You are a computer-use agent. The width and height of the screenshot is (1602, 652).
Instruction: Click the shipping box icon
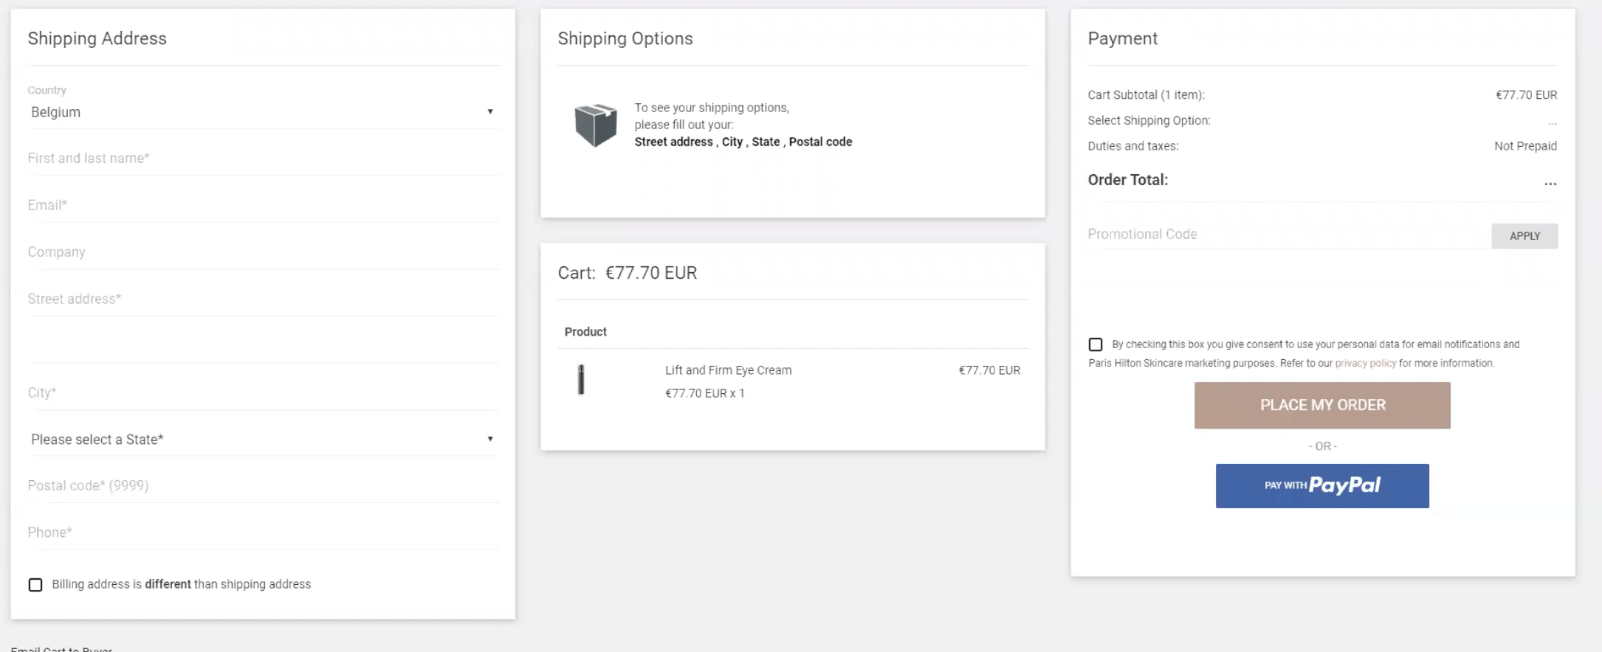pyautogui.click(x=595, y=125)
